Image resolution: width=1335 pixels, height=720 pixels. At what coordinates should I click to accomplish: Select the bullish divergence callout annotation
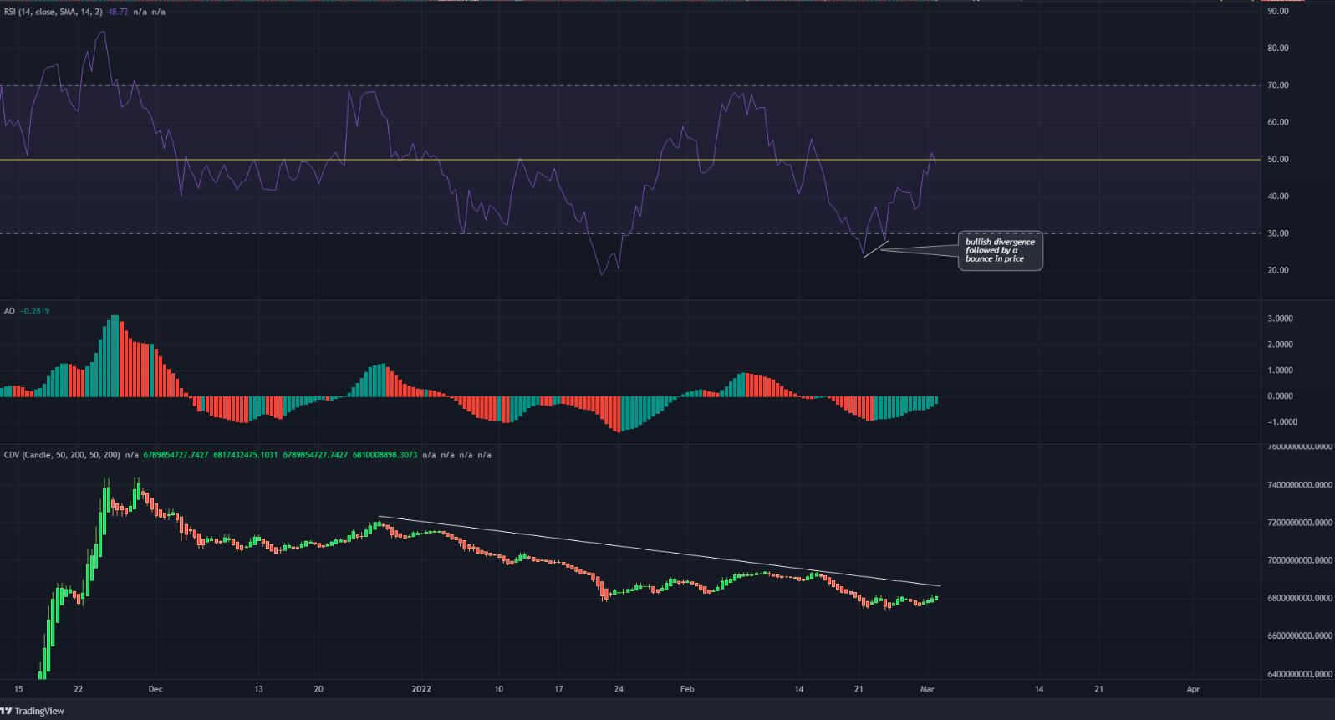tap(1000, 251)
